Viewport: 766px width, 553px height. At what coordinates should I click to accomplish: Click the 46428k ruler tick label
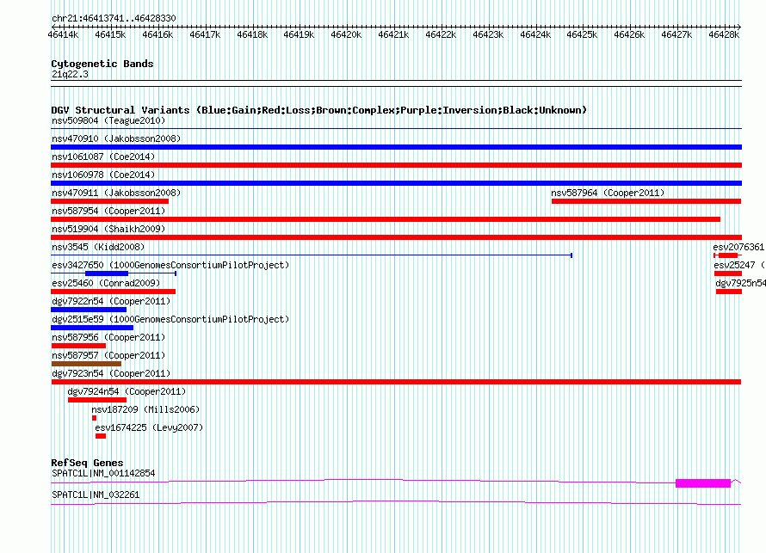pyautogui.click(x=724, y=34)
